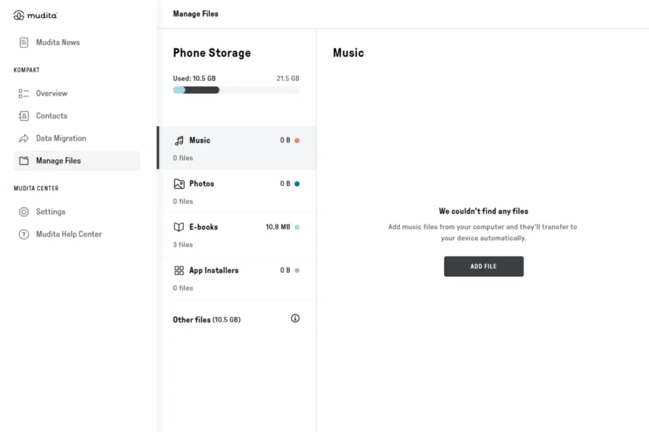Click the Manage Files folder icon

[x=24, y=160]
